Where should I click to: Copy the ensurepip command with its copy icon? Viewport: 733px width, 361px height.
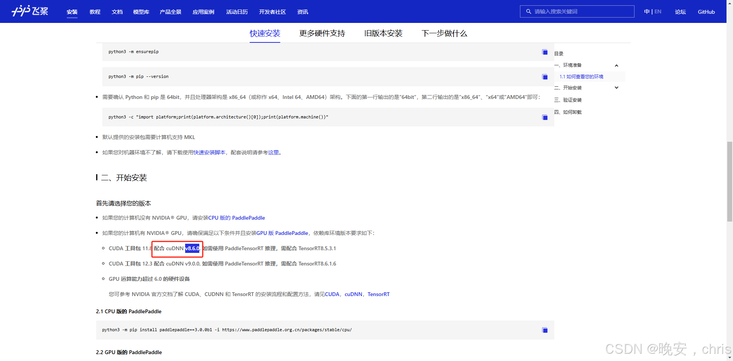[544, 52]
